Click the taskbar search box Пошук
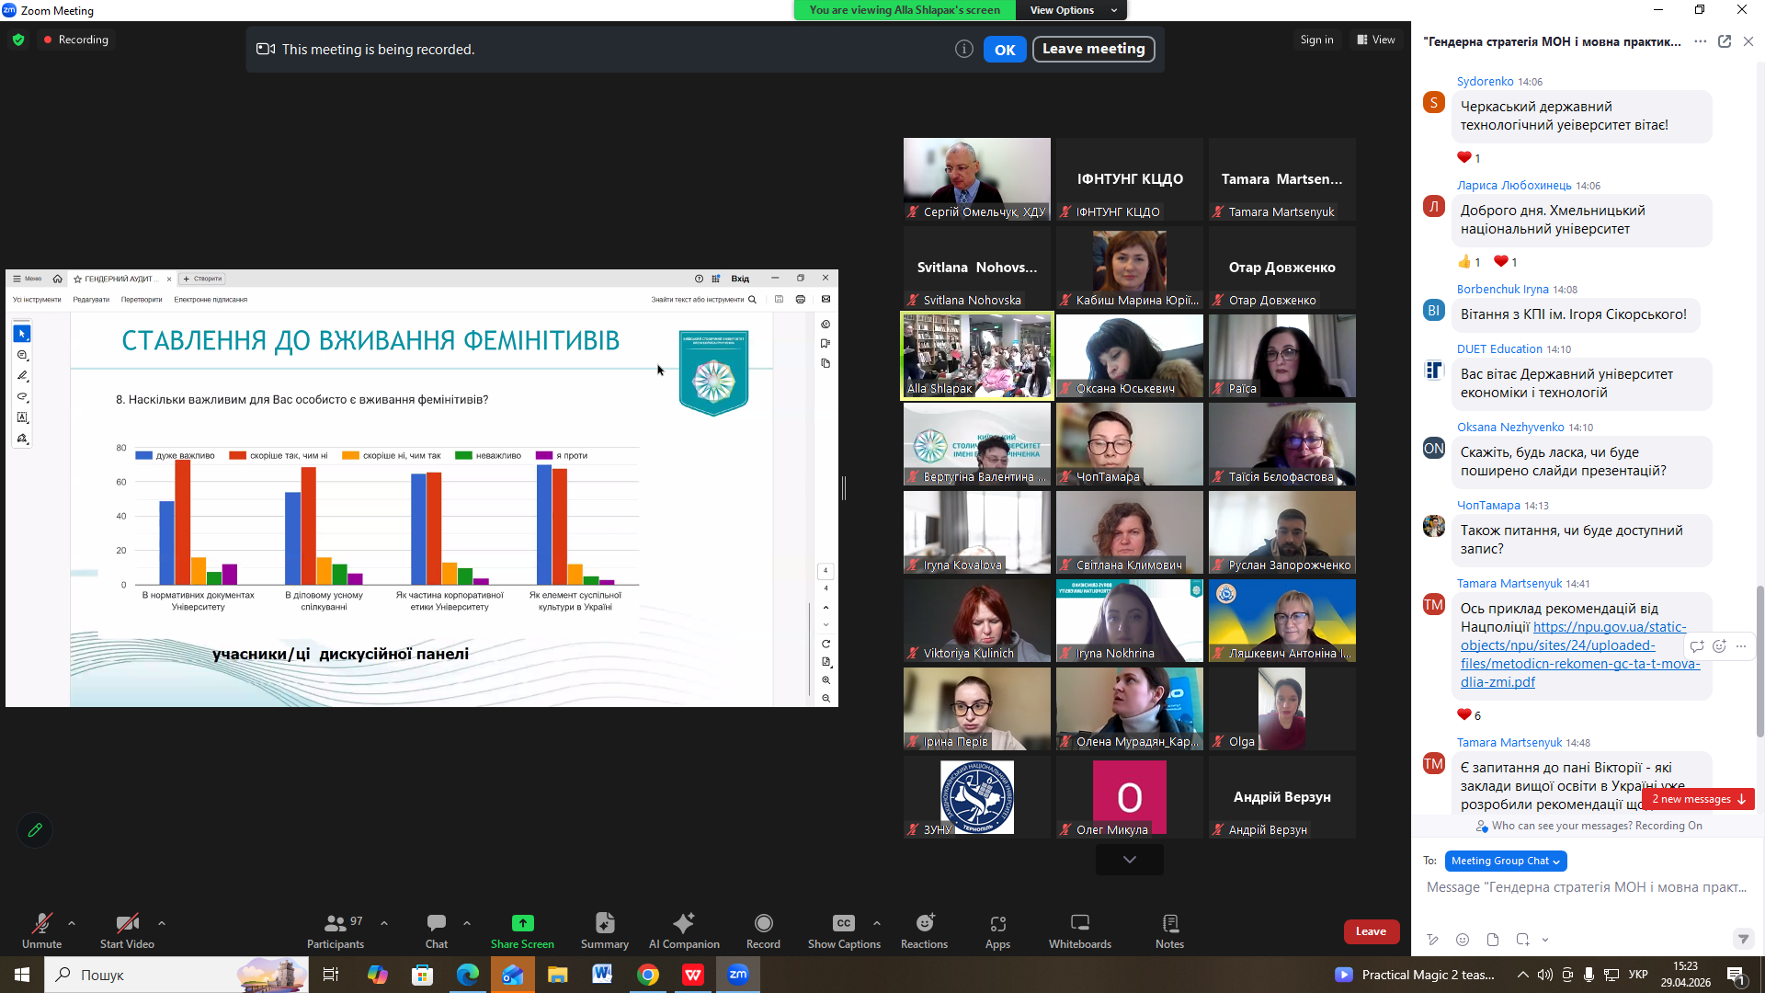This screenshot has height=993, width=1765. point(176,975)
